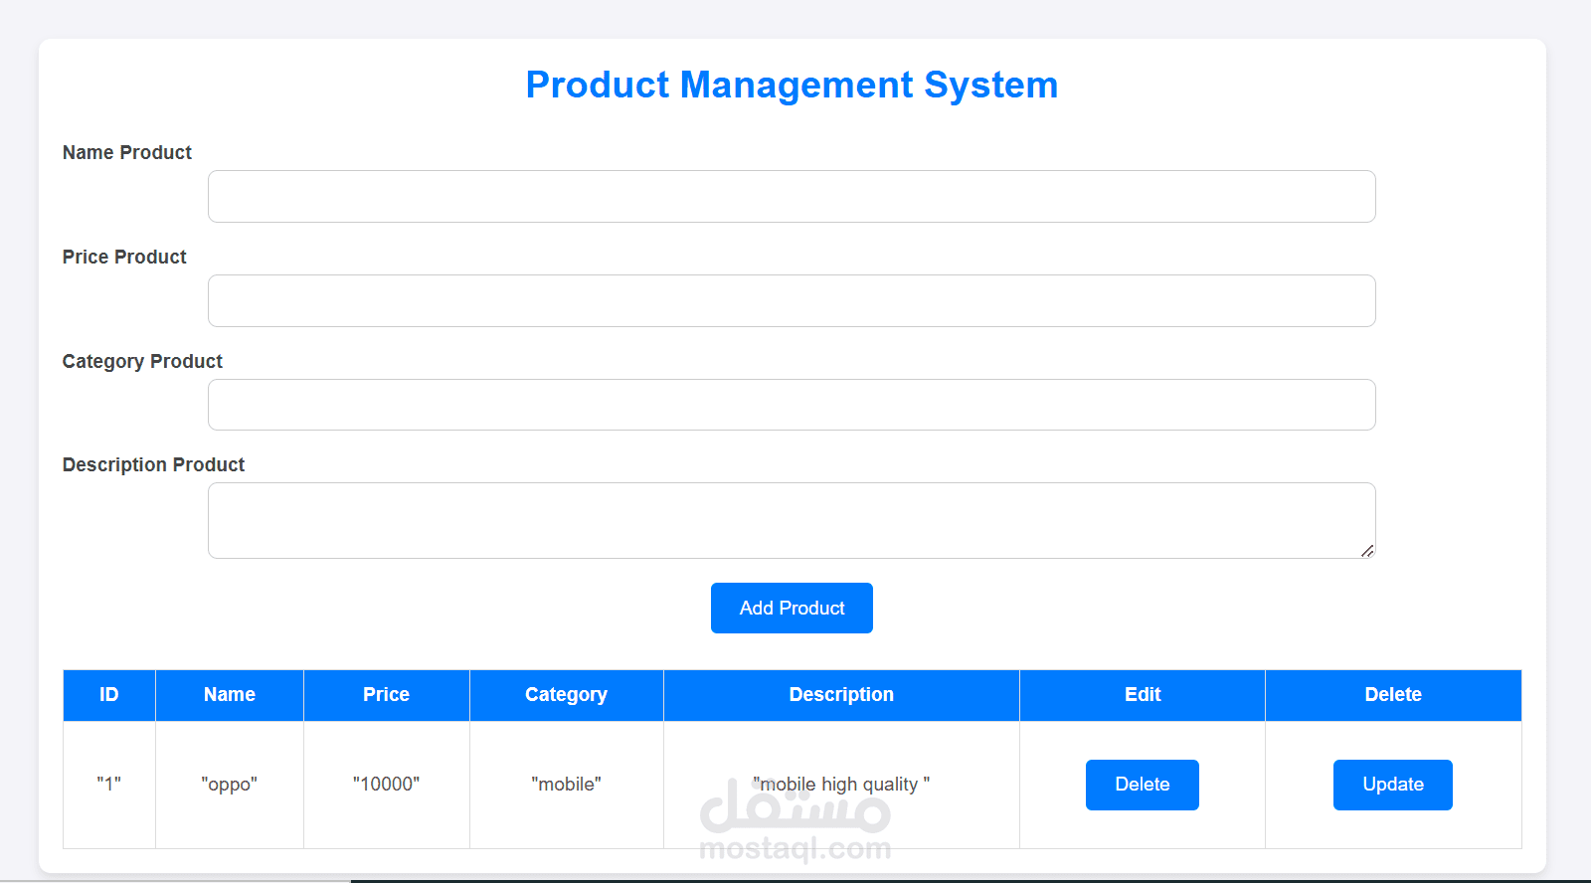1591x883 pixels.
Task: Click inside the Description Product textarea
Action: 792,520
